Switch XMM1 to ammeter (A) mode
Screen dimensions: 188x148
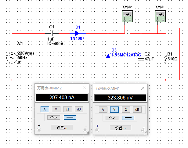coord(103,109)
